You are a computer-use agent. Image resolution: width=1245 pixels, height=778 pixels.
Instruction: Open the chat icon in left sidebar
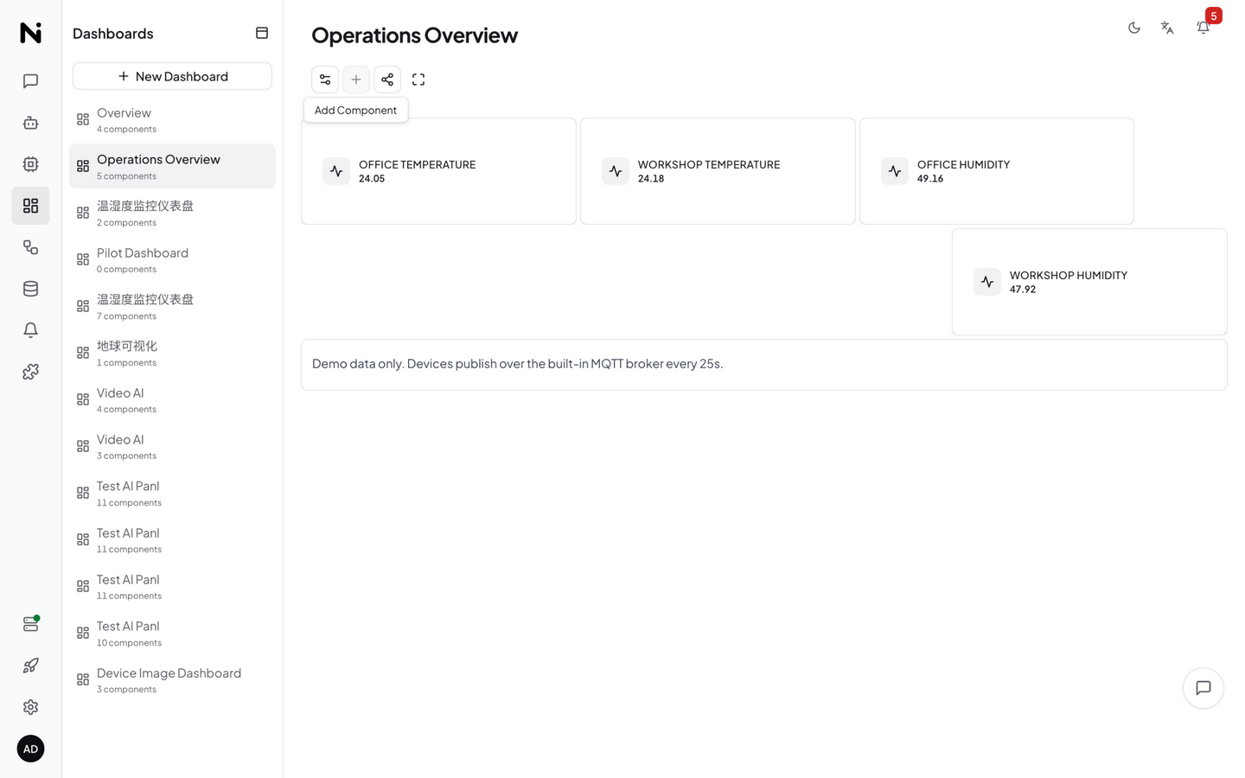[30, 81]
